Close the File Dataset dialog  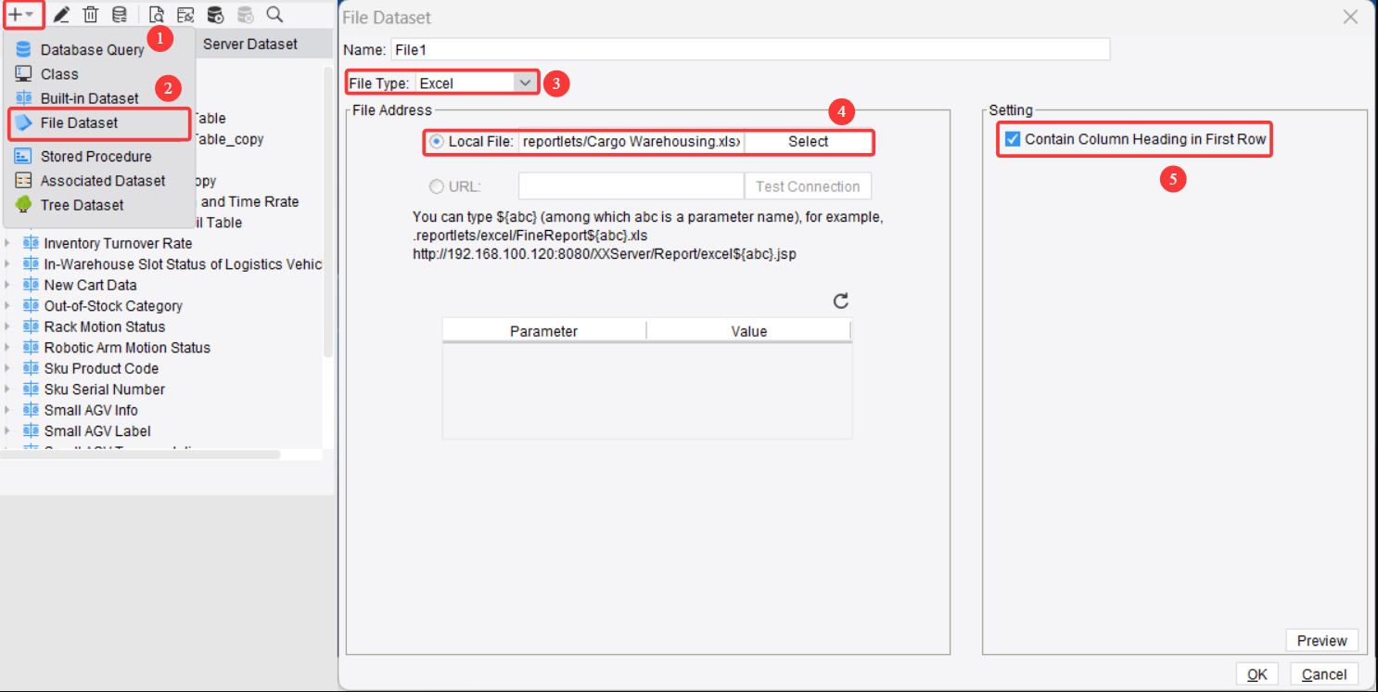coord(1351,17)
